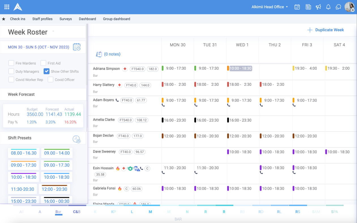The height and width of the screenshot is (223, 357).
Task: Open Shift Presets clock settings icon
Action: point(76,139)
